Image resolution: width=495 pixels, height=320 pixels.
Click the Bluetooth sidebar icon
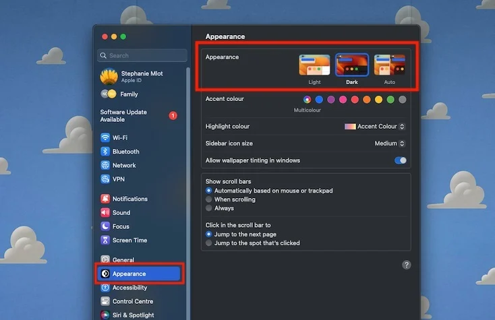[105, 152]
